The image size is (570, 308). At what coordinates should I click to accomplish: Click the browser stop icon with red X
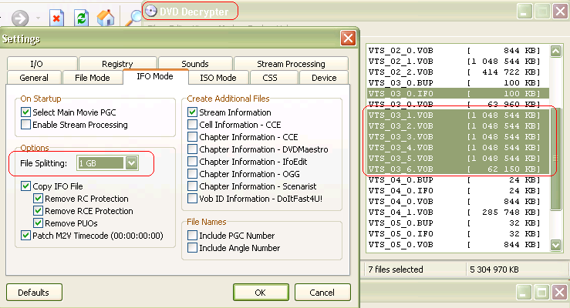(56, 18)
